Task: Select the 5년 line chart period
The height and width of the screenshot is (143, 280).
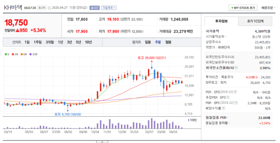Action: click(x=78, y=42)
